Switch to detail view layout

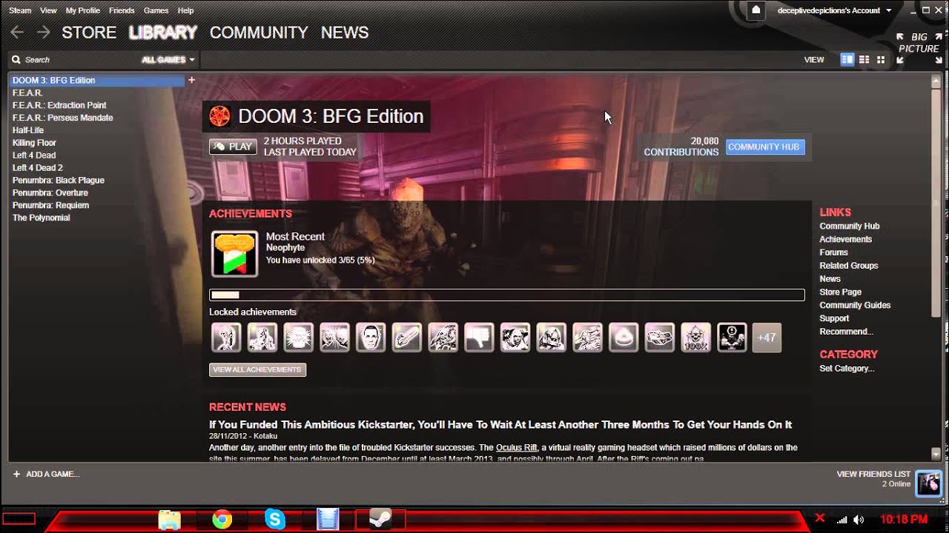tap(847, 60)
